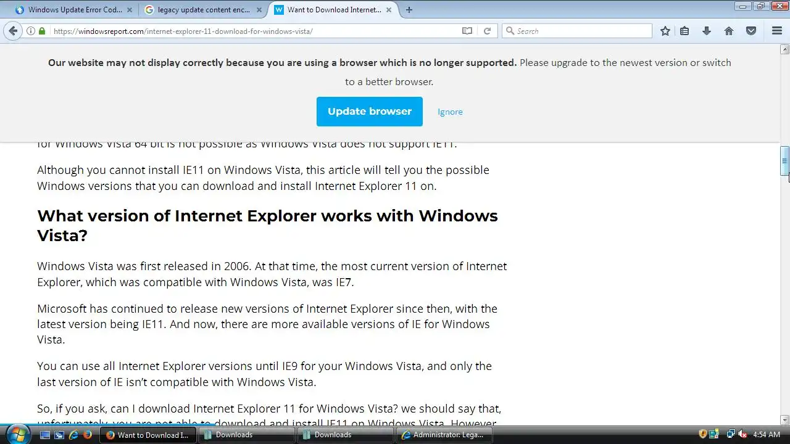This screenshot has height=444, width=790.
Task: Open the downloads arrow icon in toolbar
Action: (x=707, y=31)
